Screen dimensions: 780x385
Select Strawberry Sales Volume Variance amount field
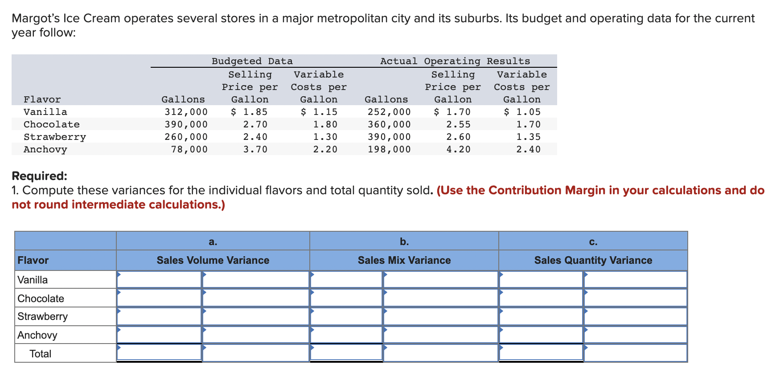159,316
